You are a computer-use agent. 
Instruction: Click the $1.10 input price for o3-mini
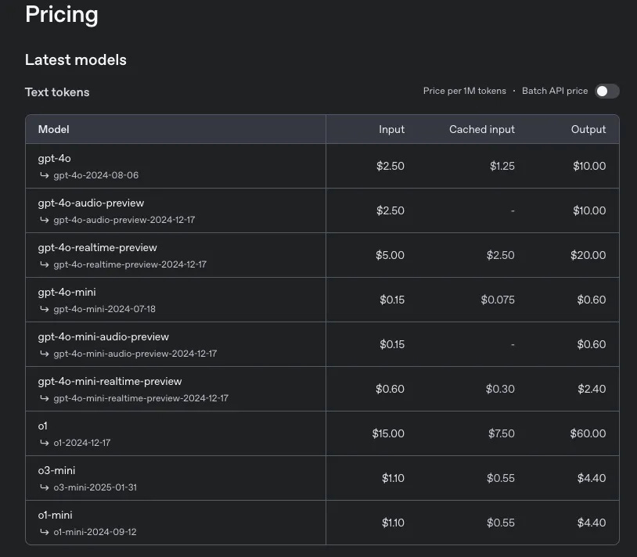click(393, 478)
